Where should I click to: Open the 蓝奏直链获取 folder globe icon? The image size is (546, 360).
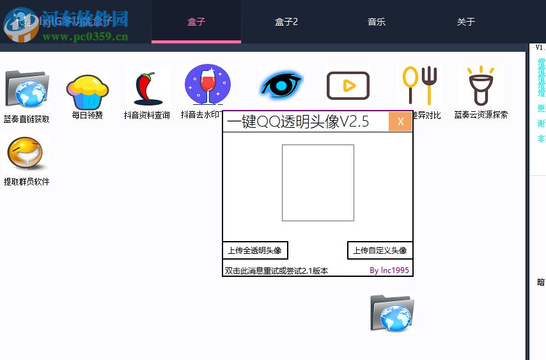(27, 89)
